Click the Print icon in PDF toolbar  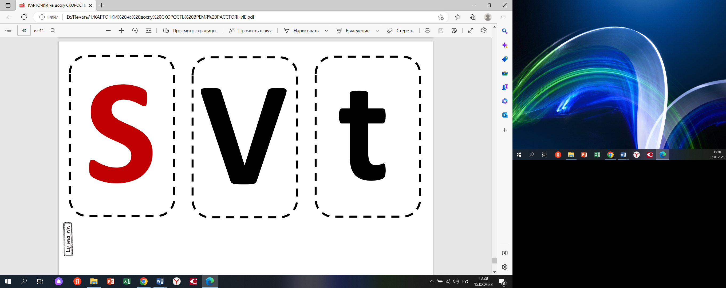pyautogui.click(x=427, y=31)
